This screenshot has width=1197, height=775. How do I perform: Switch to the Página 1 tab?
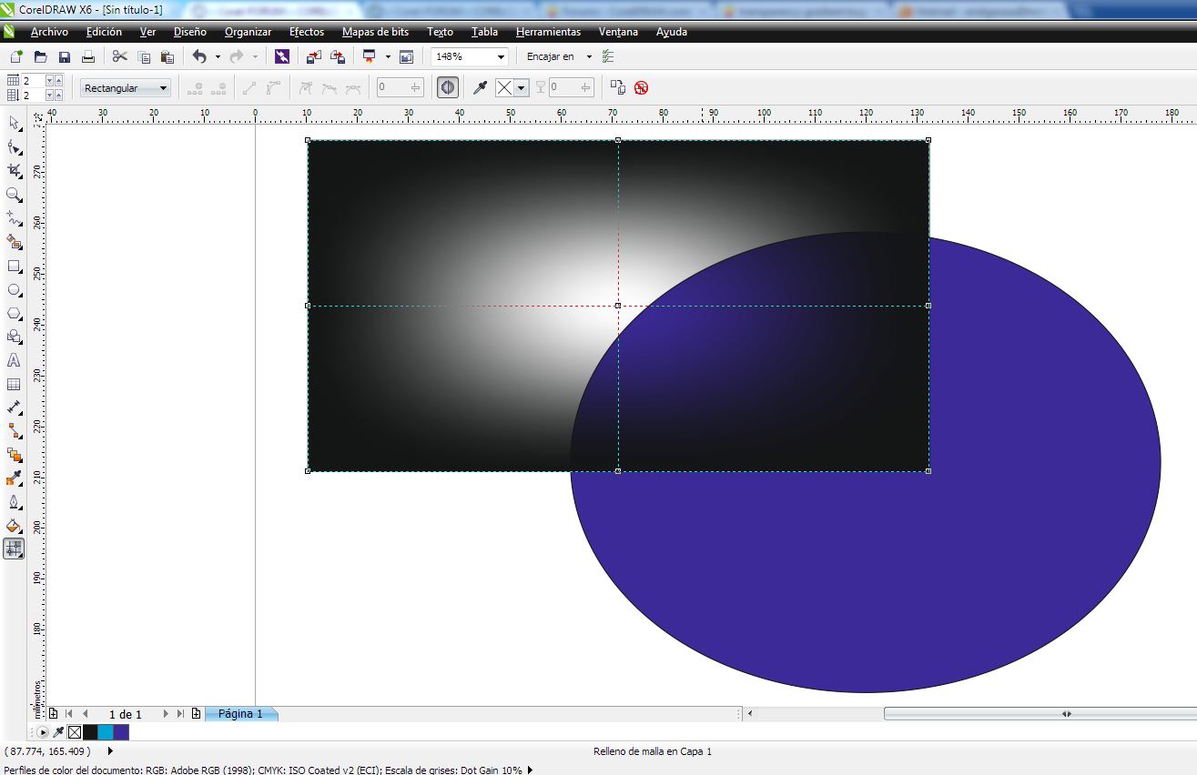(x=240, y=714)
